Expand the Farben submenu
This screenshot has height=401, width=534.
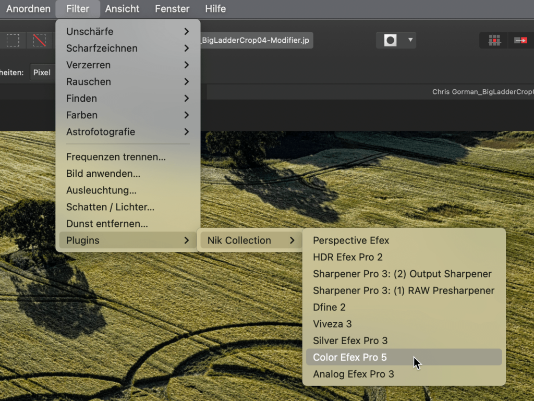pyautogui.click(x=128, y=115)
